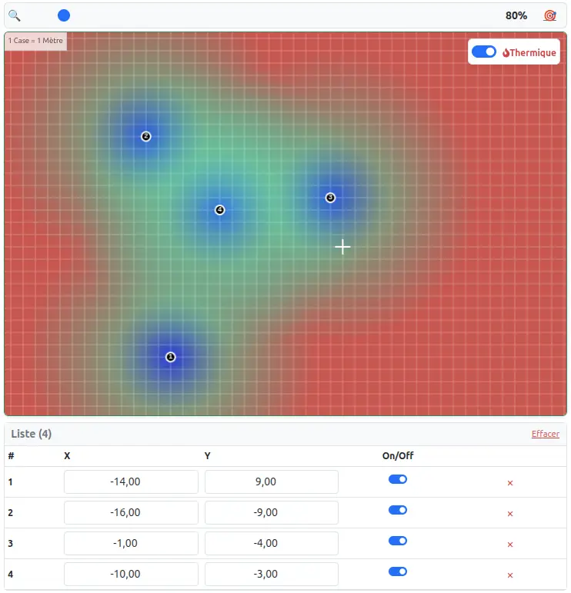Click the magnifier zoom icon
This screenshot has width=571, height=593.
[x=15, y=15]
